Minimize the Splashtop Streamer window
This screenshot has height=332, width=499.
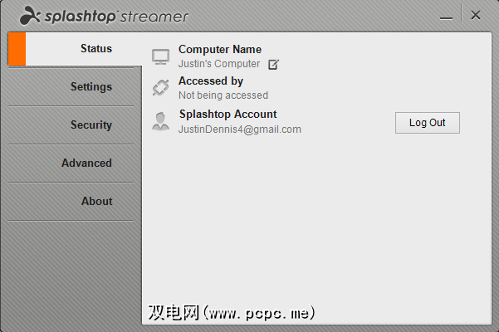[x=446, y=17]
